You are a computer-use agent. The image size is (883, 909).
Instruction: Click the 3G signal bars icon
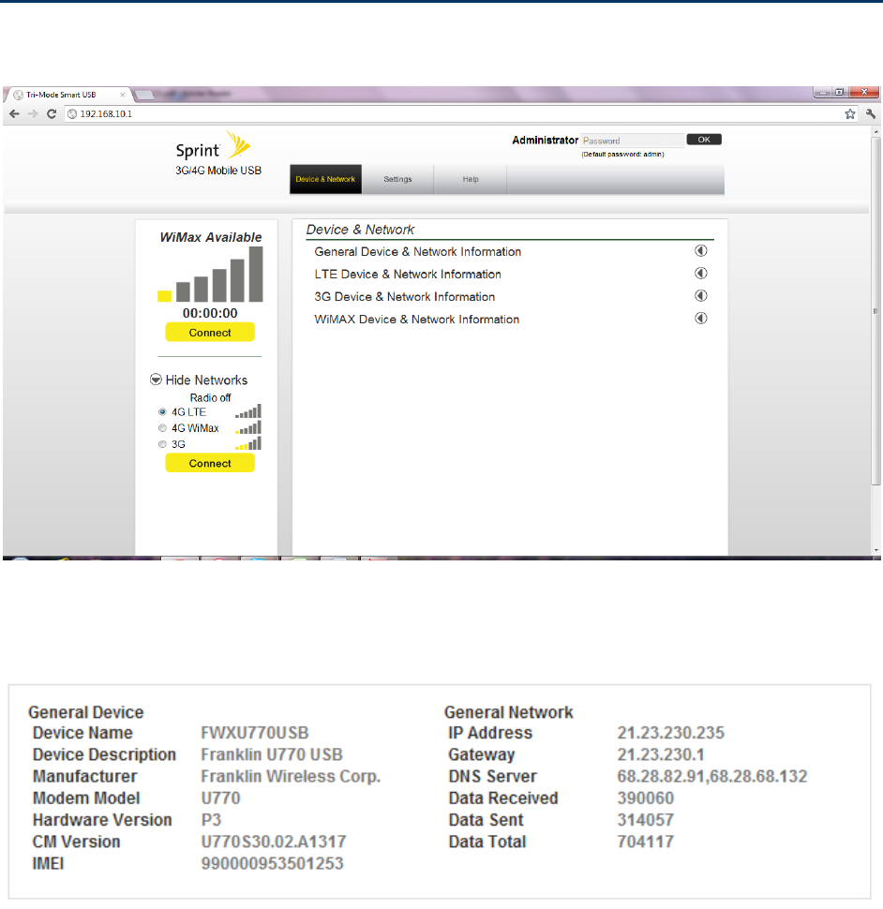(248, 443)
